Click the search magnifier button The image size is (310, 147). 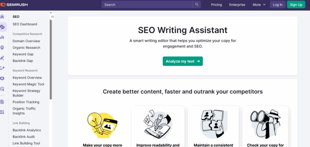point(197,5)
